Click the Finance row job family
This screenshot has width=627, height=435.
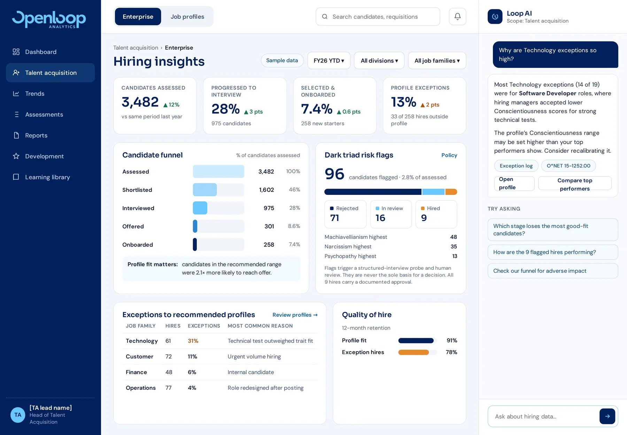coord(136,372)
